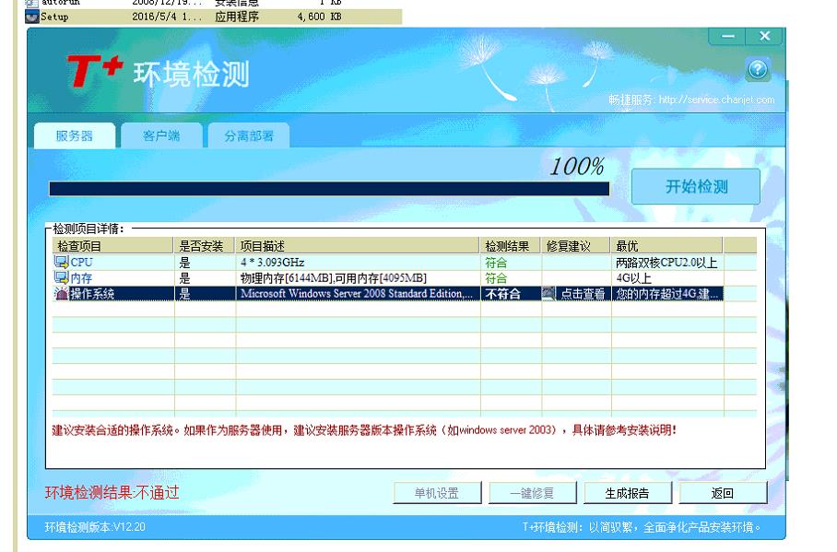This screenshot has width=837, height=552.
Task: Sort by 是否安装 column header
Action: click(x=205, y=245)
